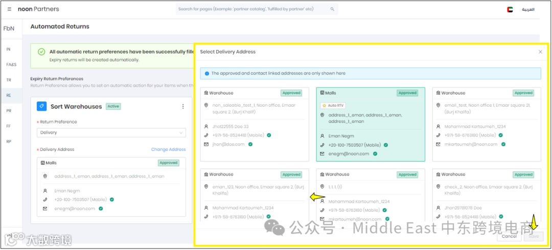
Task: Select the non_saleable_test_1 Warehouse address card
Action: pyautogui.click(x=255, y=124)
